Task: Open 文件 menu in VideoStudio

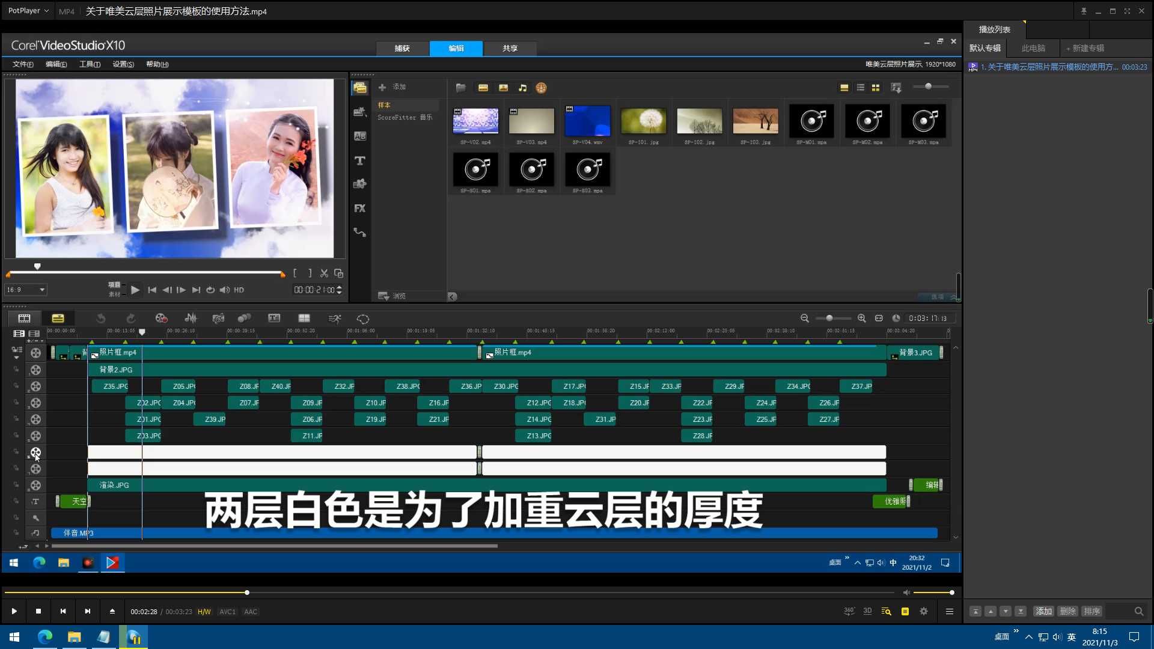Action: (23, 64)
